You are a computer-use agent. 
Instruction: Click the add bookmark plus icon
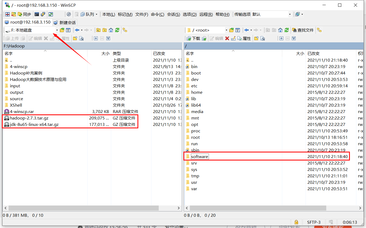click(96, 38)
